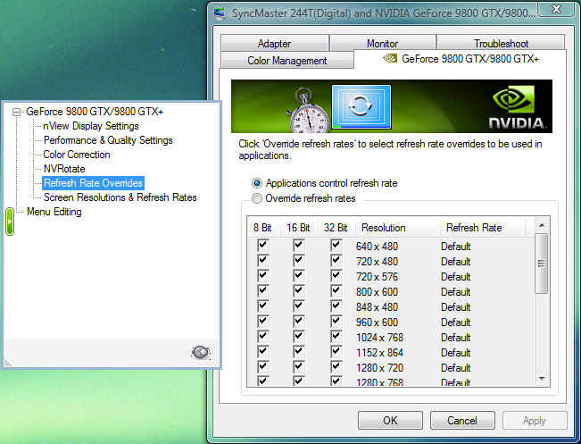Click the NVIDIA eye icon on GeForce tab
Viewport: 581px width, 444px height.
pos(390,58)
